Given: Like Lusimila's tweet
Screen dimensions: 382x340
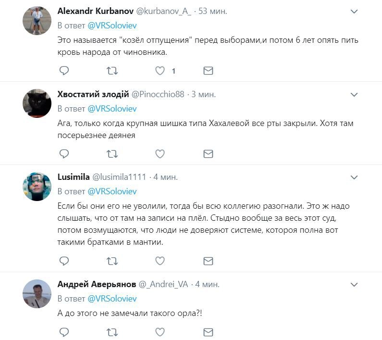Looking at the screenshot, I should point(160,261).
